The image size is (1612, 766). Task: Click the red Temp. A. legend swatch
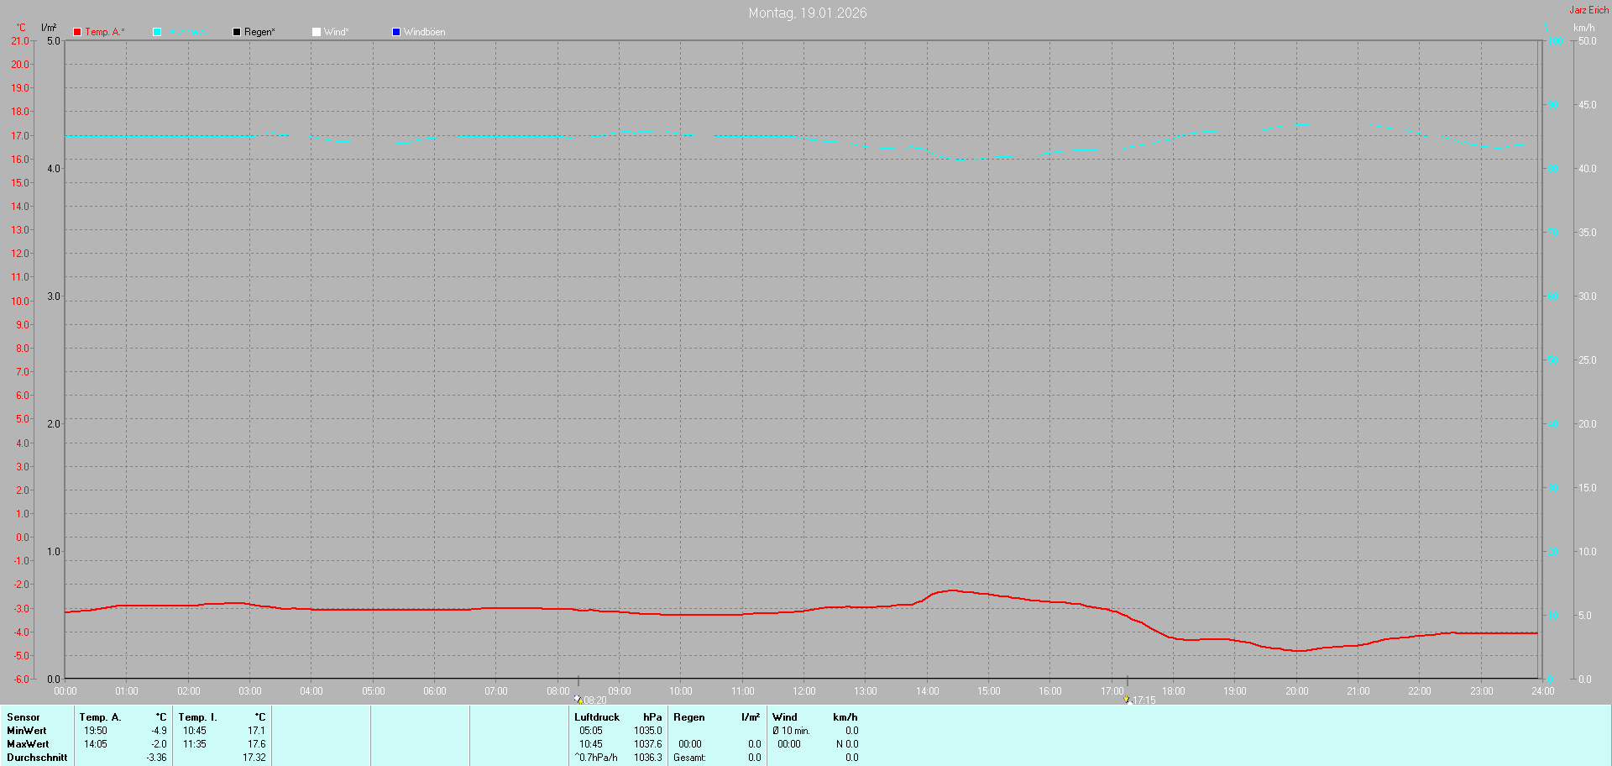click(77, 32)
